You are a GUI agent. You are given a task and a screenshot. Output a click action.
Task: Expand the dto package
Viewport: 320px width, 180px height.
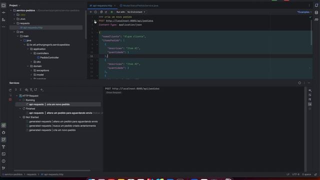pyautogui.click(x=31, y=62)
